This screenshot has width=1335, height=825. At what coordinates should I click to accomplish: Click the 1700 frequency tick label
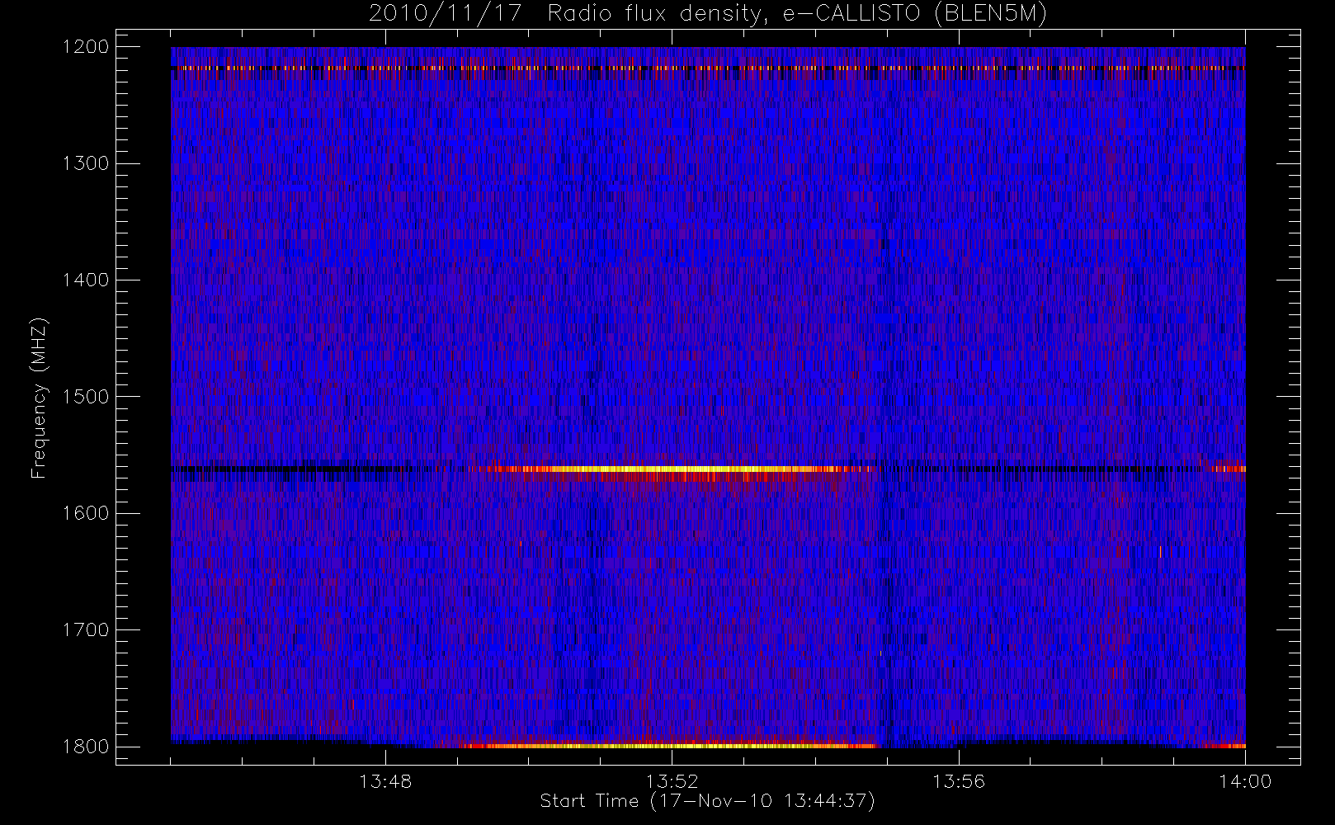coord(86,629)
